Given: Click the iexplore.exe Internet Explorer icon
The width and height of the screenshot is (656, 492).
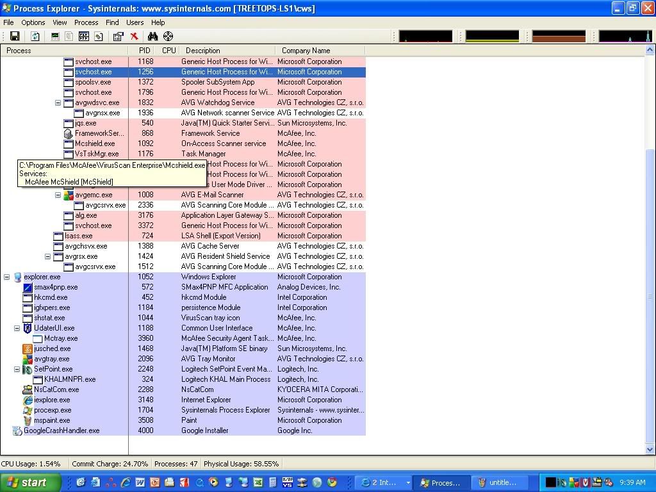Looking at the screenshot, I should 27,400.
